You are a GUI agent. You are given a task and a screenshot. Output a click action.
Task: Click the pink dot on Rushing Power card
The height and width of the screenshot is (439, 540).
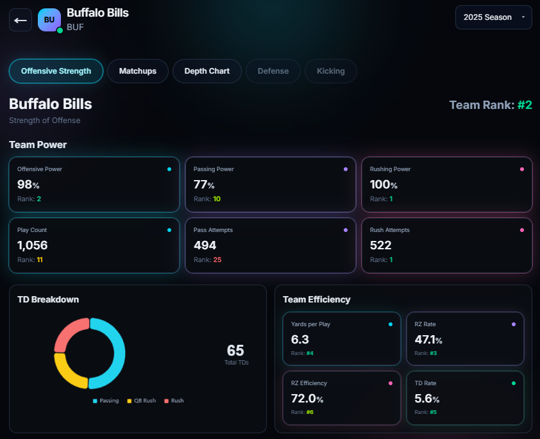click(x=522, y=169)
